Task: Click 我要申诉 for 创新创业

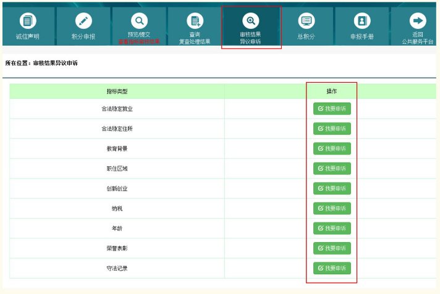Action: (x=332, y=188)
